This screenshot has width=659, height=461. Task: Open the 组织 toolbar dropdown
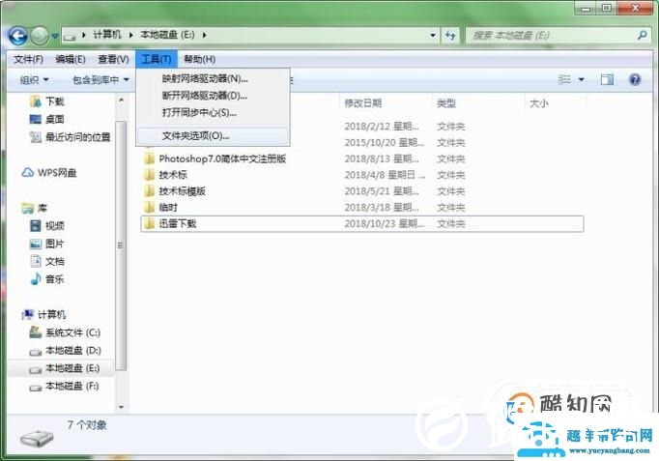[35, 80]
